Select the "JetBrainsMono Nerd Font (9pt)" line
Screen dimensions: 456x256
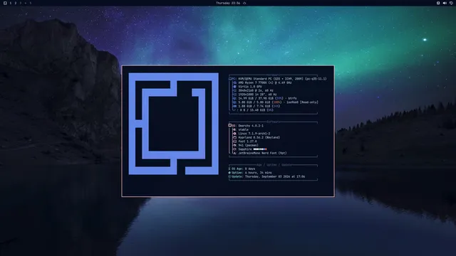(262, 153)
